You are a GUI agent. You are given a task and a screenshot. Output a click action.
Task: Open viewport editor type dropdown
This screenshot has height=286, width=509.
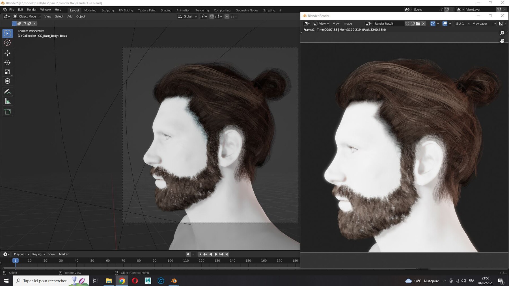(7, 17)
